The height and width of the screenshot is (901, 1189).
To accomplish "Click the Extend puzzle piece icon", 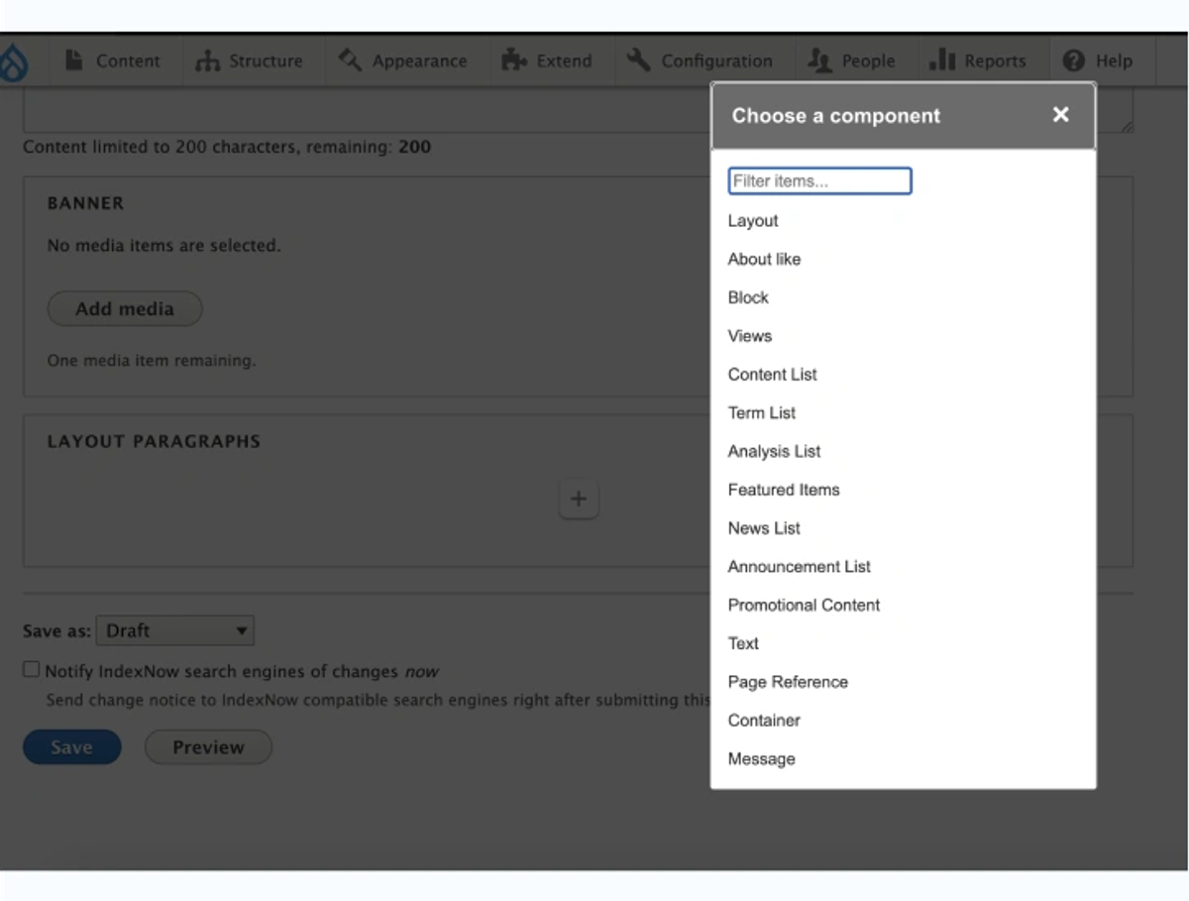I will pos(513,60).
